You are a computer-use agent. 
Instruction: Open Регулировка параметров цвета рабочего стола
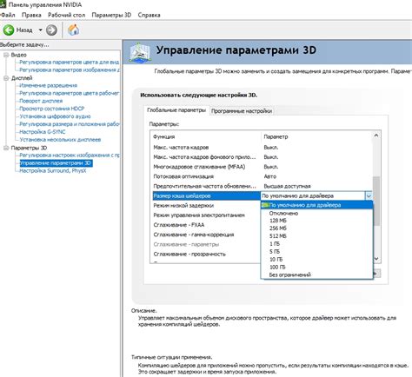(x=70, y=93)
